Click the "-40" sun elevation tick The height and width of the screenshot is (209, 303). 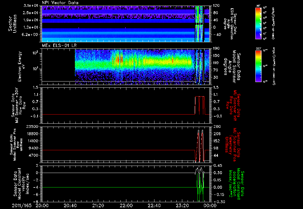[217, 35]
